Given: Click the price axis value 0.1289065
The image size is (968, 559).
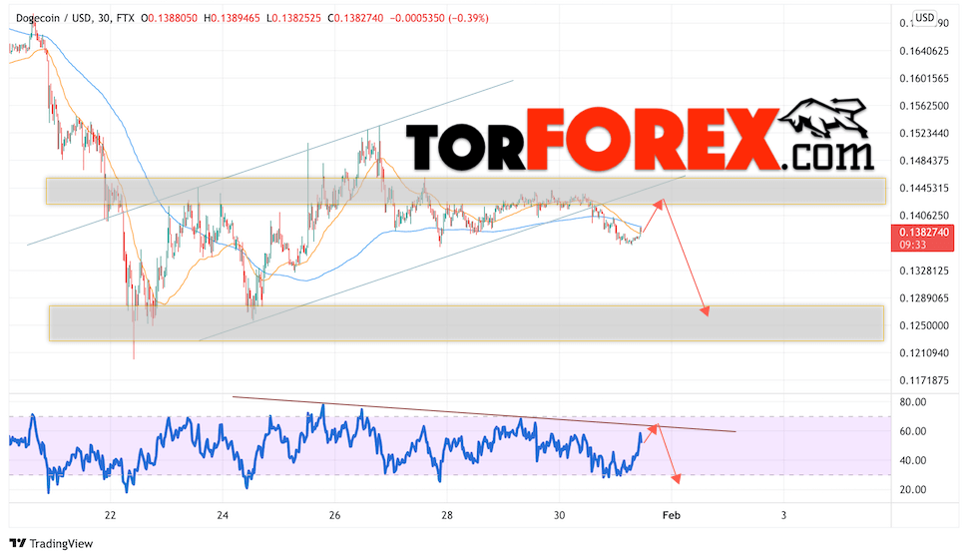Looking at the screenshot, I should coord(924,297).
